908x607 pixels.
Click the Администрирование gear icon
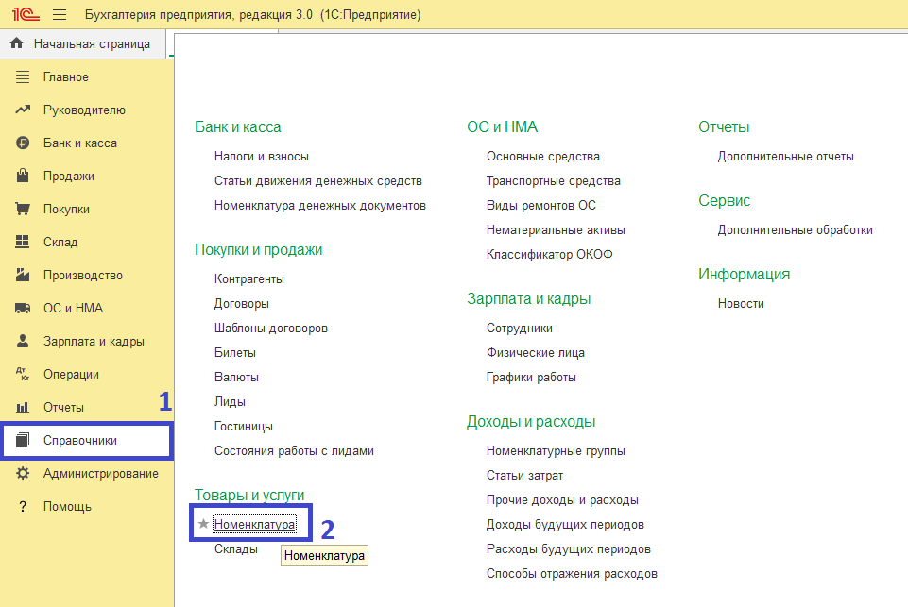(x=24, y=474)
